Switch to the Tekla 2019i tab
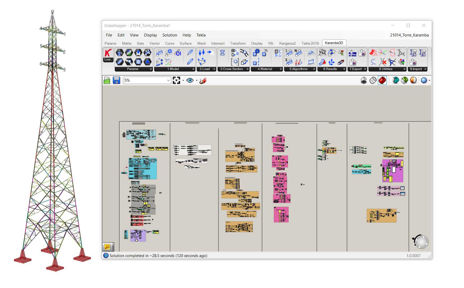 tap(310, 43)
